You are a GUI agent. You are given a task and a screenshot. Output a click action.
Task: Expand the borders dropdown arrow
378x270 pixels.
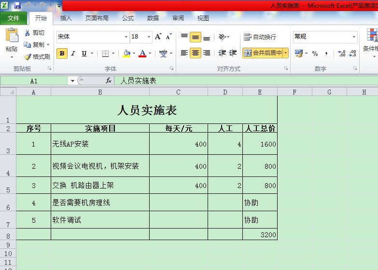click(113, 53)
